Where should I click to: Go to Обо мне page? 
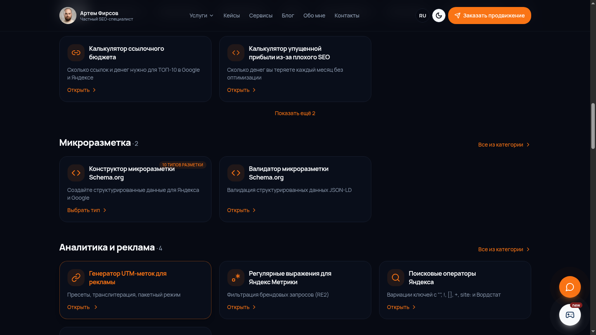point(314,16)
